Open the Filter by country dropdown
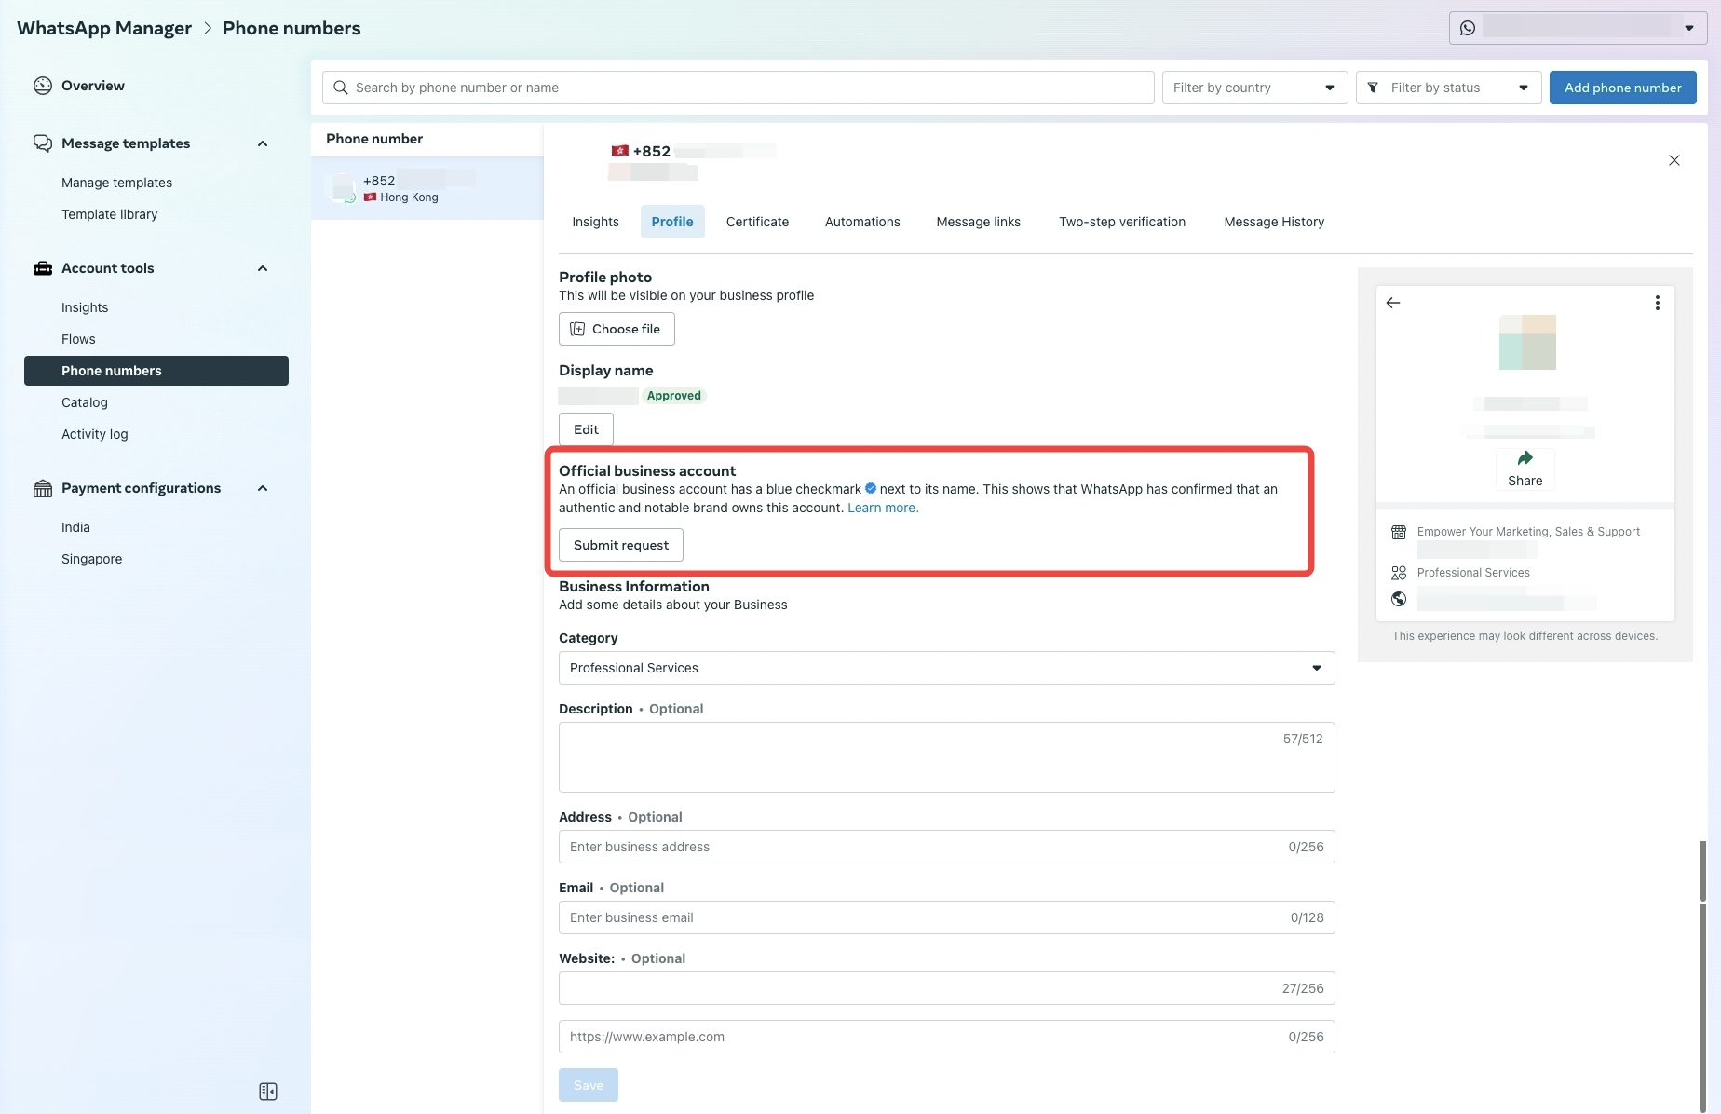 (x=1254, y=88)
